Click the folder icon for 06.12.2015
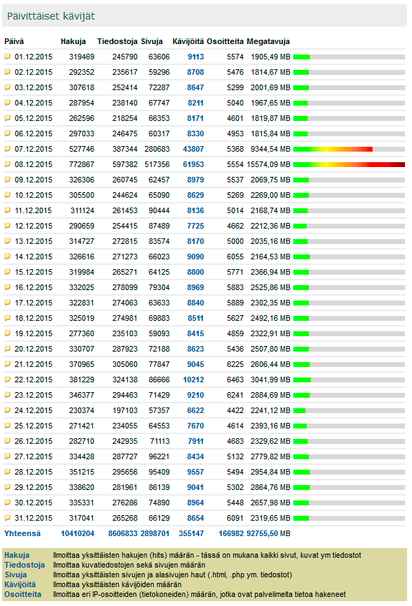Image resolution: width=412 pixels, height=606 pixels. [x=8, y=134]
